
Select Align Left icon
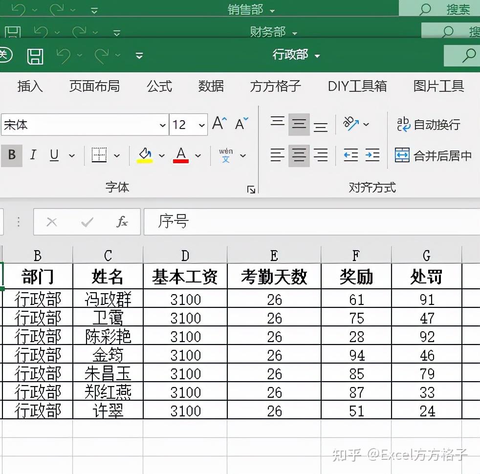coord(277,155)
